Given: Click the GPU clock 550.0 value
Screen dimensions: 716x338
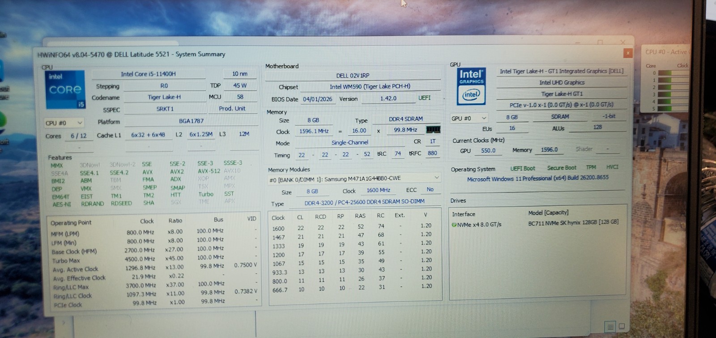Looking at the screenshot, I should pos(488,150).
